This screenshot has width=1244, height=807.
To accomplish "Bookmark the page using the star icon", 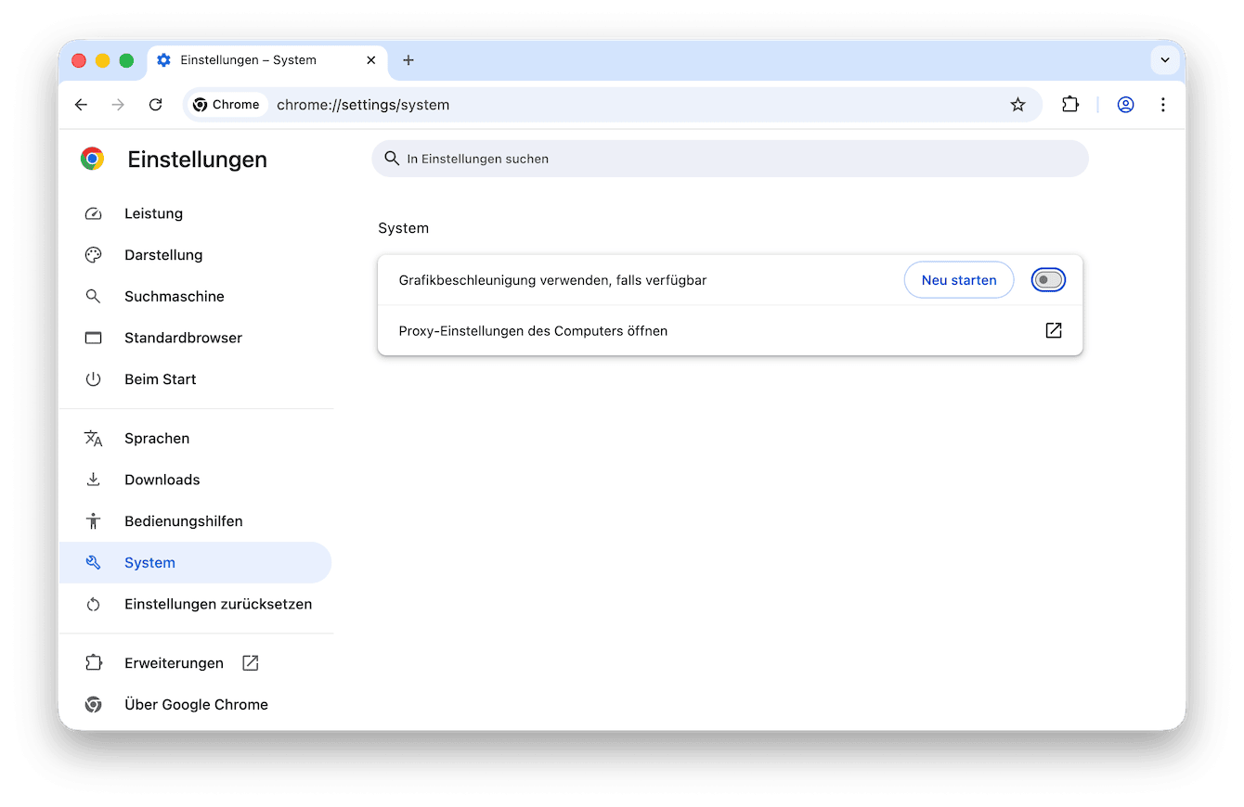I will click(x=1018, y=104).
